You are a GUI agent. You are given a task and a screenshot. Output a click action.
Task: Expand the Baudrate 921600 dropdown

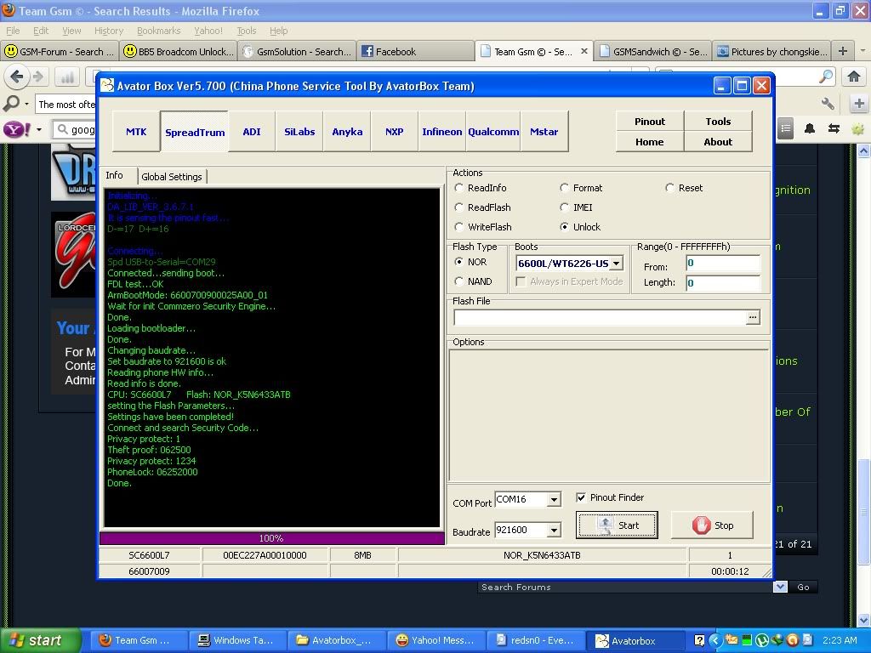coord(553,530)
